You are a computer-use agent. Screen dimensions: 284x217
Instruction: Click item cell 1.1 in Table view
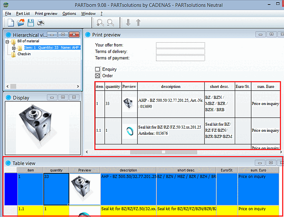pyautogui.click(x=30, y=211)
